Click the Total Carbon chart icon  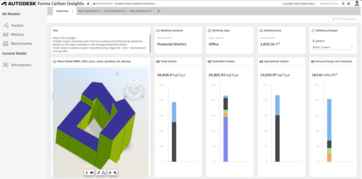pos(158,61)
